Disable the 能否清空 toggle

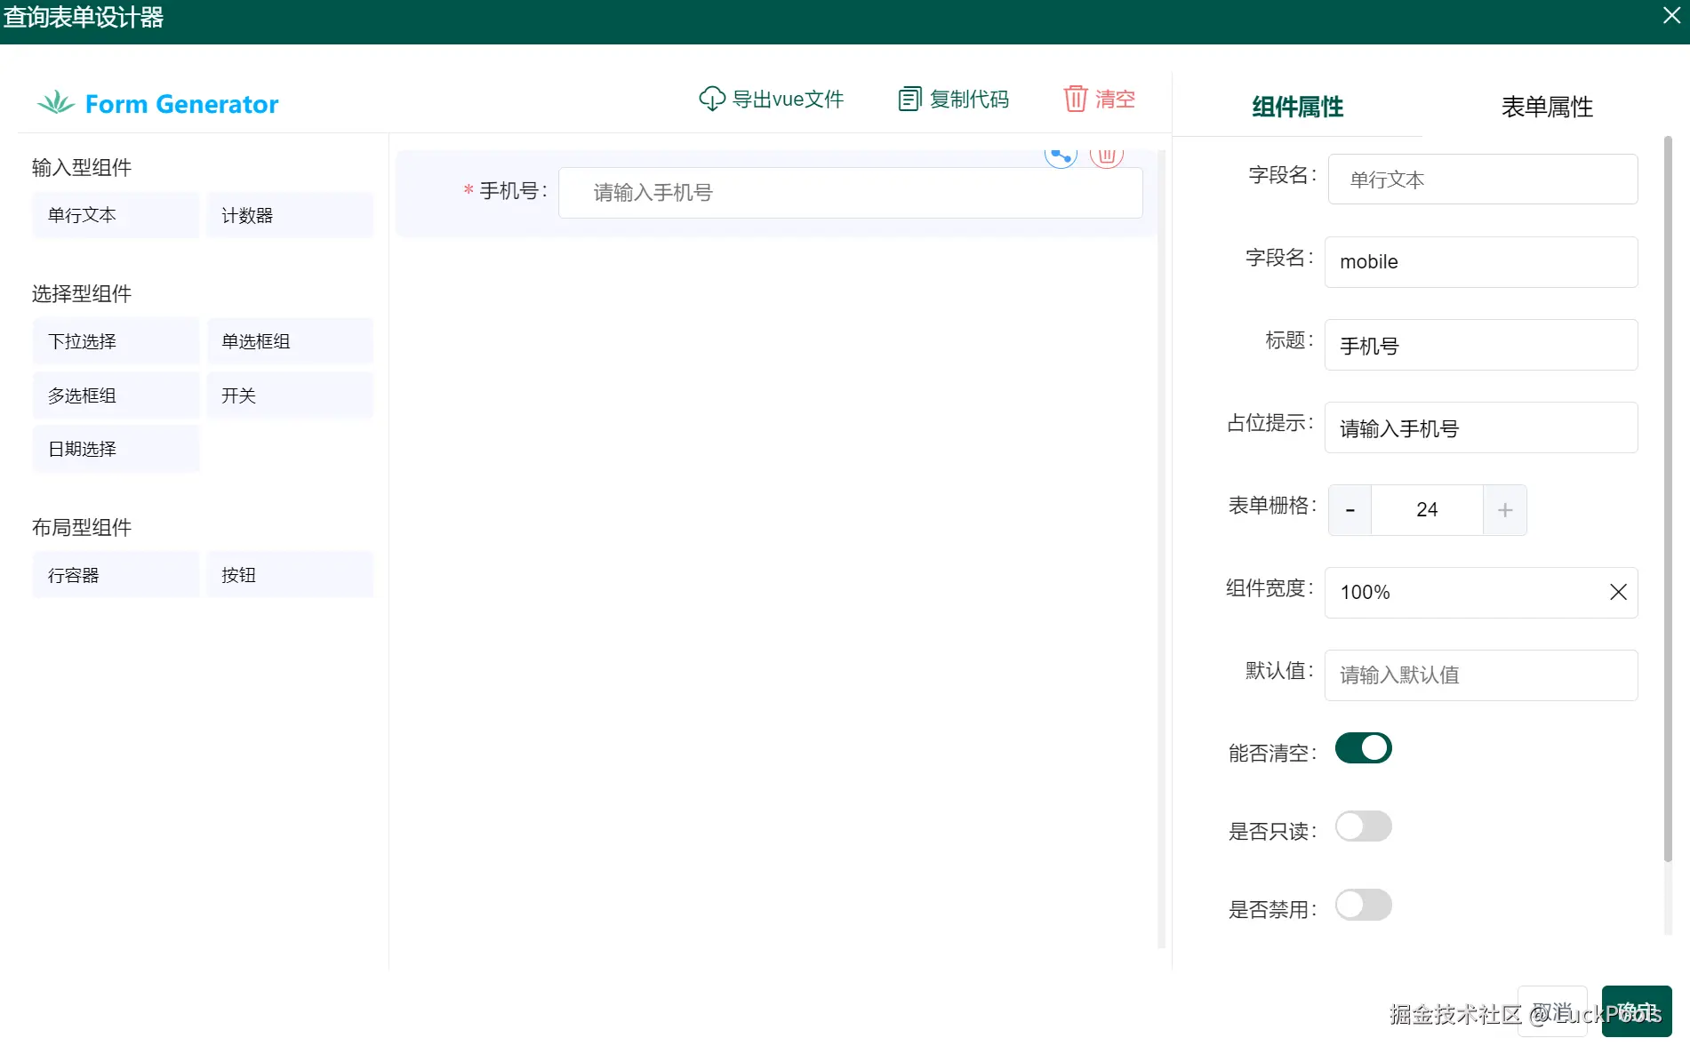click(x=1363, y=747)
